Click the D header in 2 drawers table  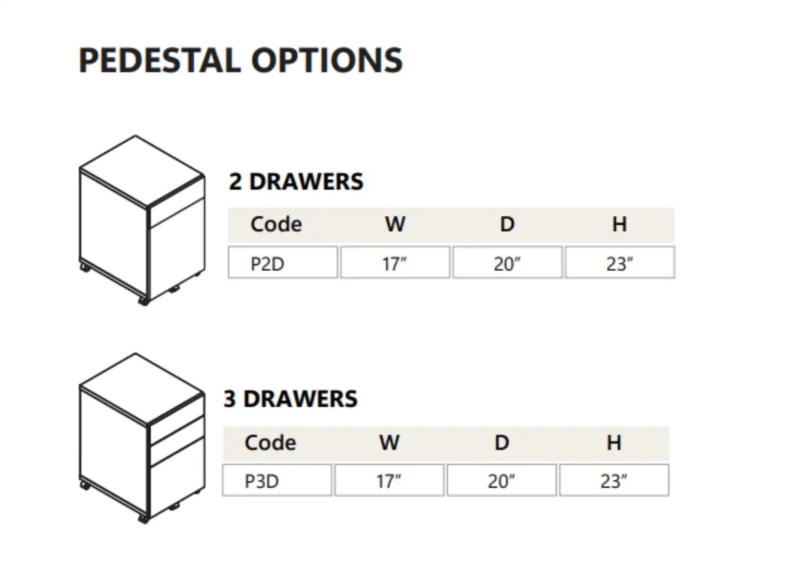(507, 224)
